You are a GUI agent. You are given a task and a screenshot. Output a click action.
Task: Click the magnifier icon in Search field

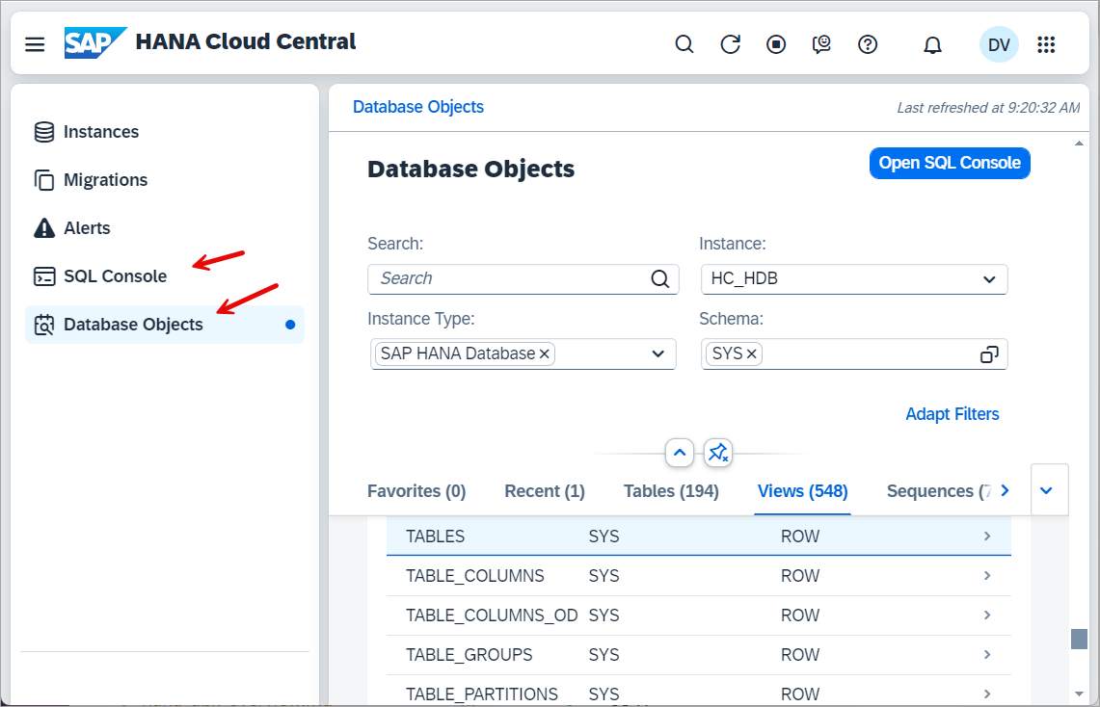point(659,279)
